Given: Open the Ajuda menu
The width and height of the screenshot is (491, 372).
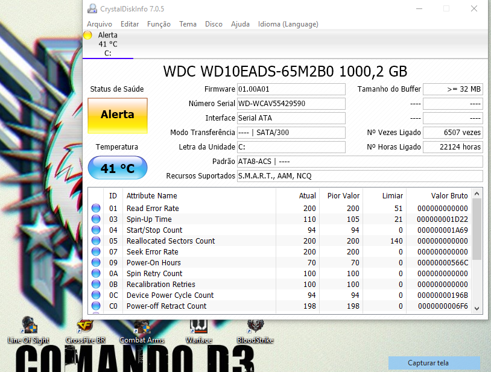Looking at the screenshot, I should click(x=240, y=24).
